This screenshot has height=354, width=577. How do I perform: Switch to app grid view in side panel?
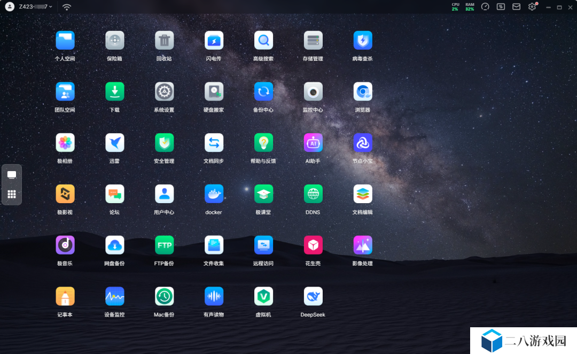click(12, 194)
